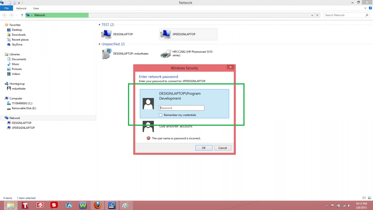Collapse the Unspecified (2) group
The height and width of the screenshot is (210, 373).
click(99, 44)
